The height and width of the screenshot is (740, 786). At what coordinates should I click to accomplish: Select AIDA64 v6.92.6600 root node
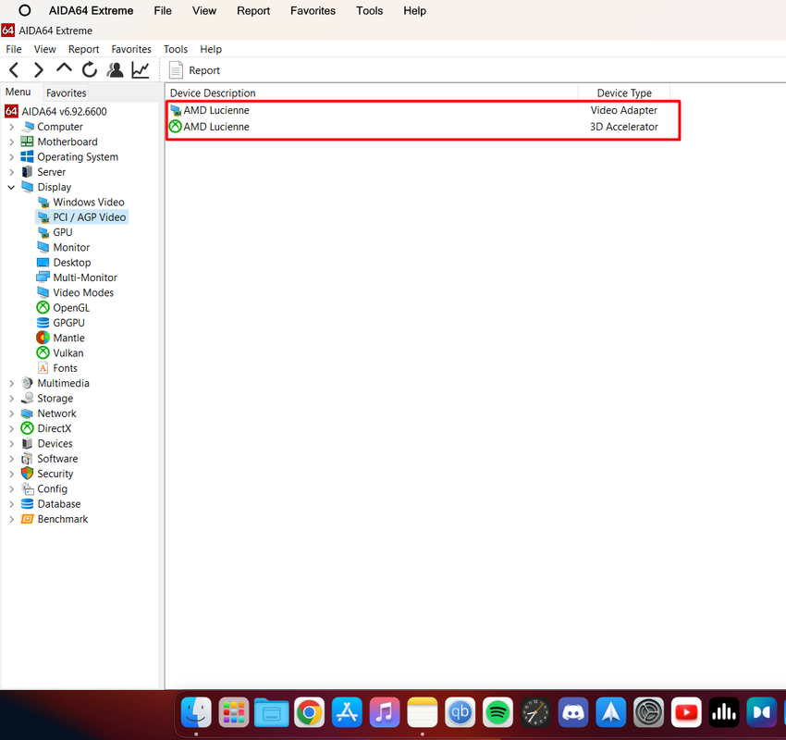coord(64,111)
